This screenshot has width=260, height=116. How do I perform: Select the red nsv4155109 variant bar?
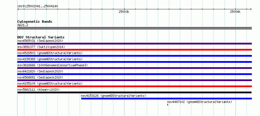pos(134,86)
